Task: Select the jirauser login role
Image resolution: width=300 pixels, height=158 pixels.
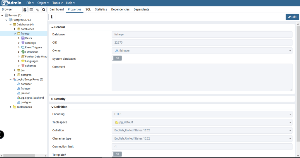Action: [x=25, y=93]
